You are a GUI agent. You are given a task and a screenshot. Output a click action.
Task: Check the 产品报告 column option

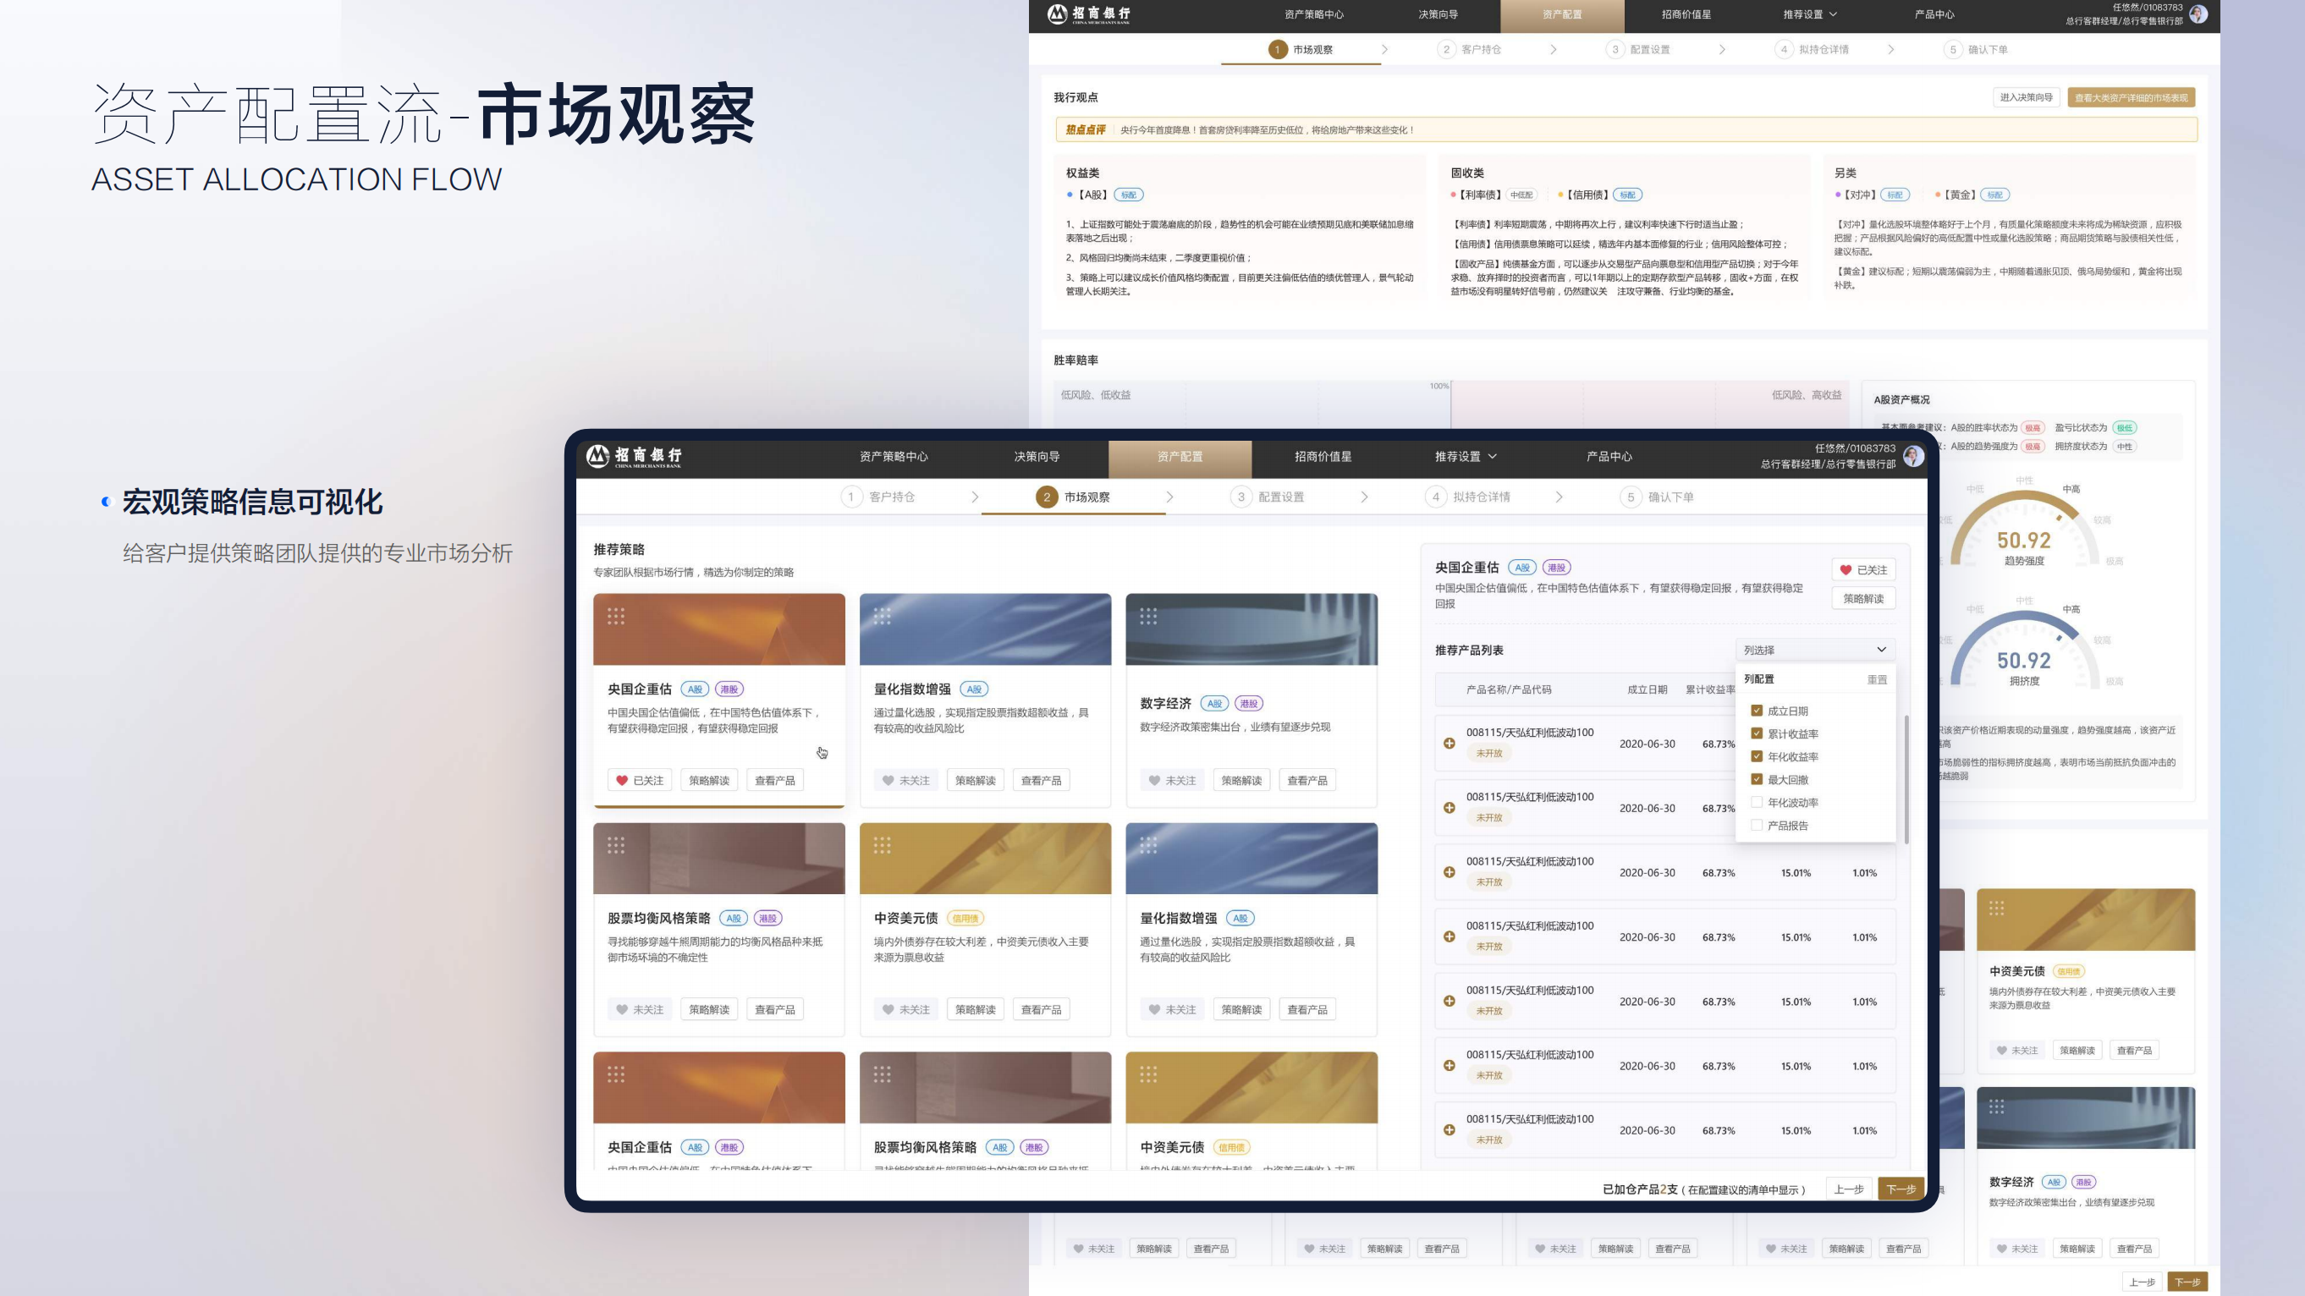click(x=1757, y=825)
